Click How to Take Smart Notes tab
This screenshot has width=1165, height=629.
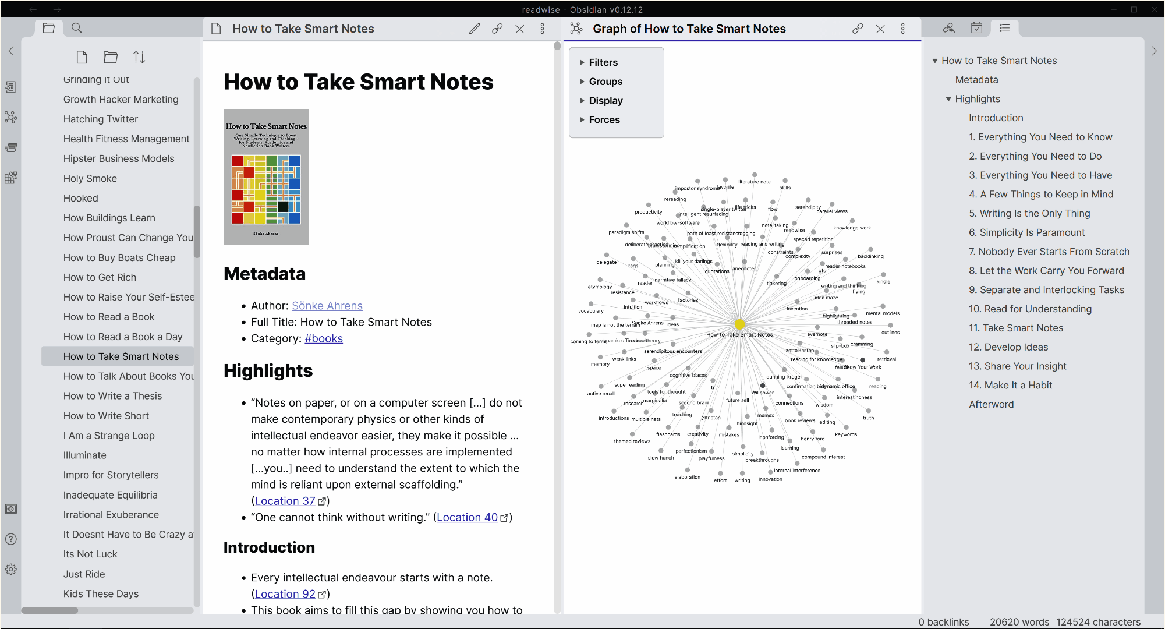303,28
